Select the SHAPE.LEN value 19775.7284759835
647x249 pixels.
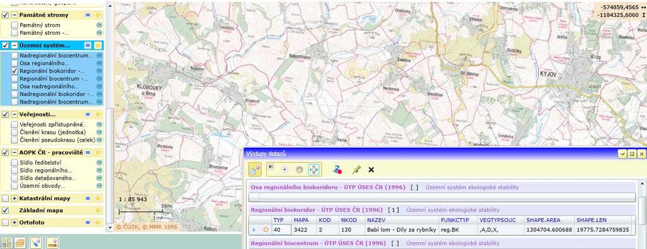tap(602, 229)
